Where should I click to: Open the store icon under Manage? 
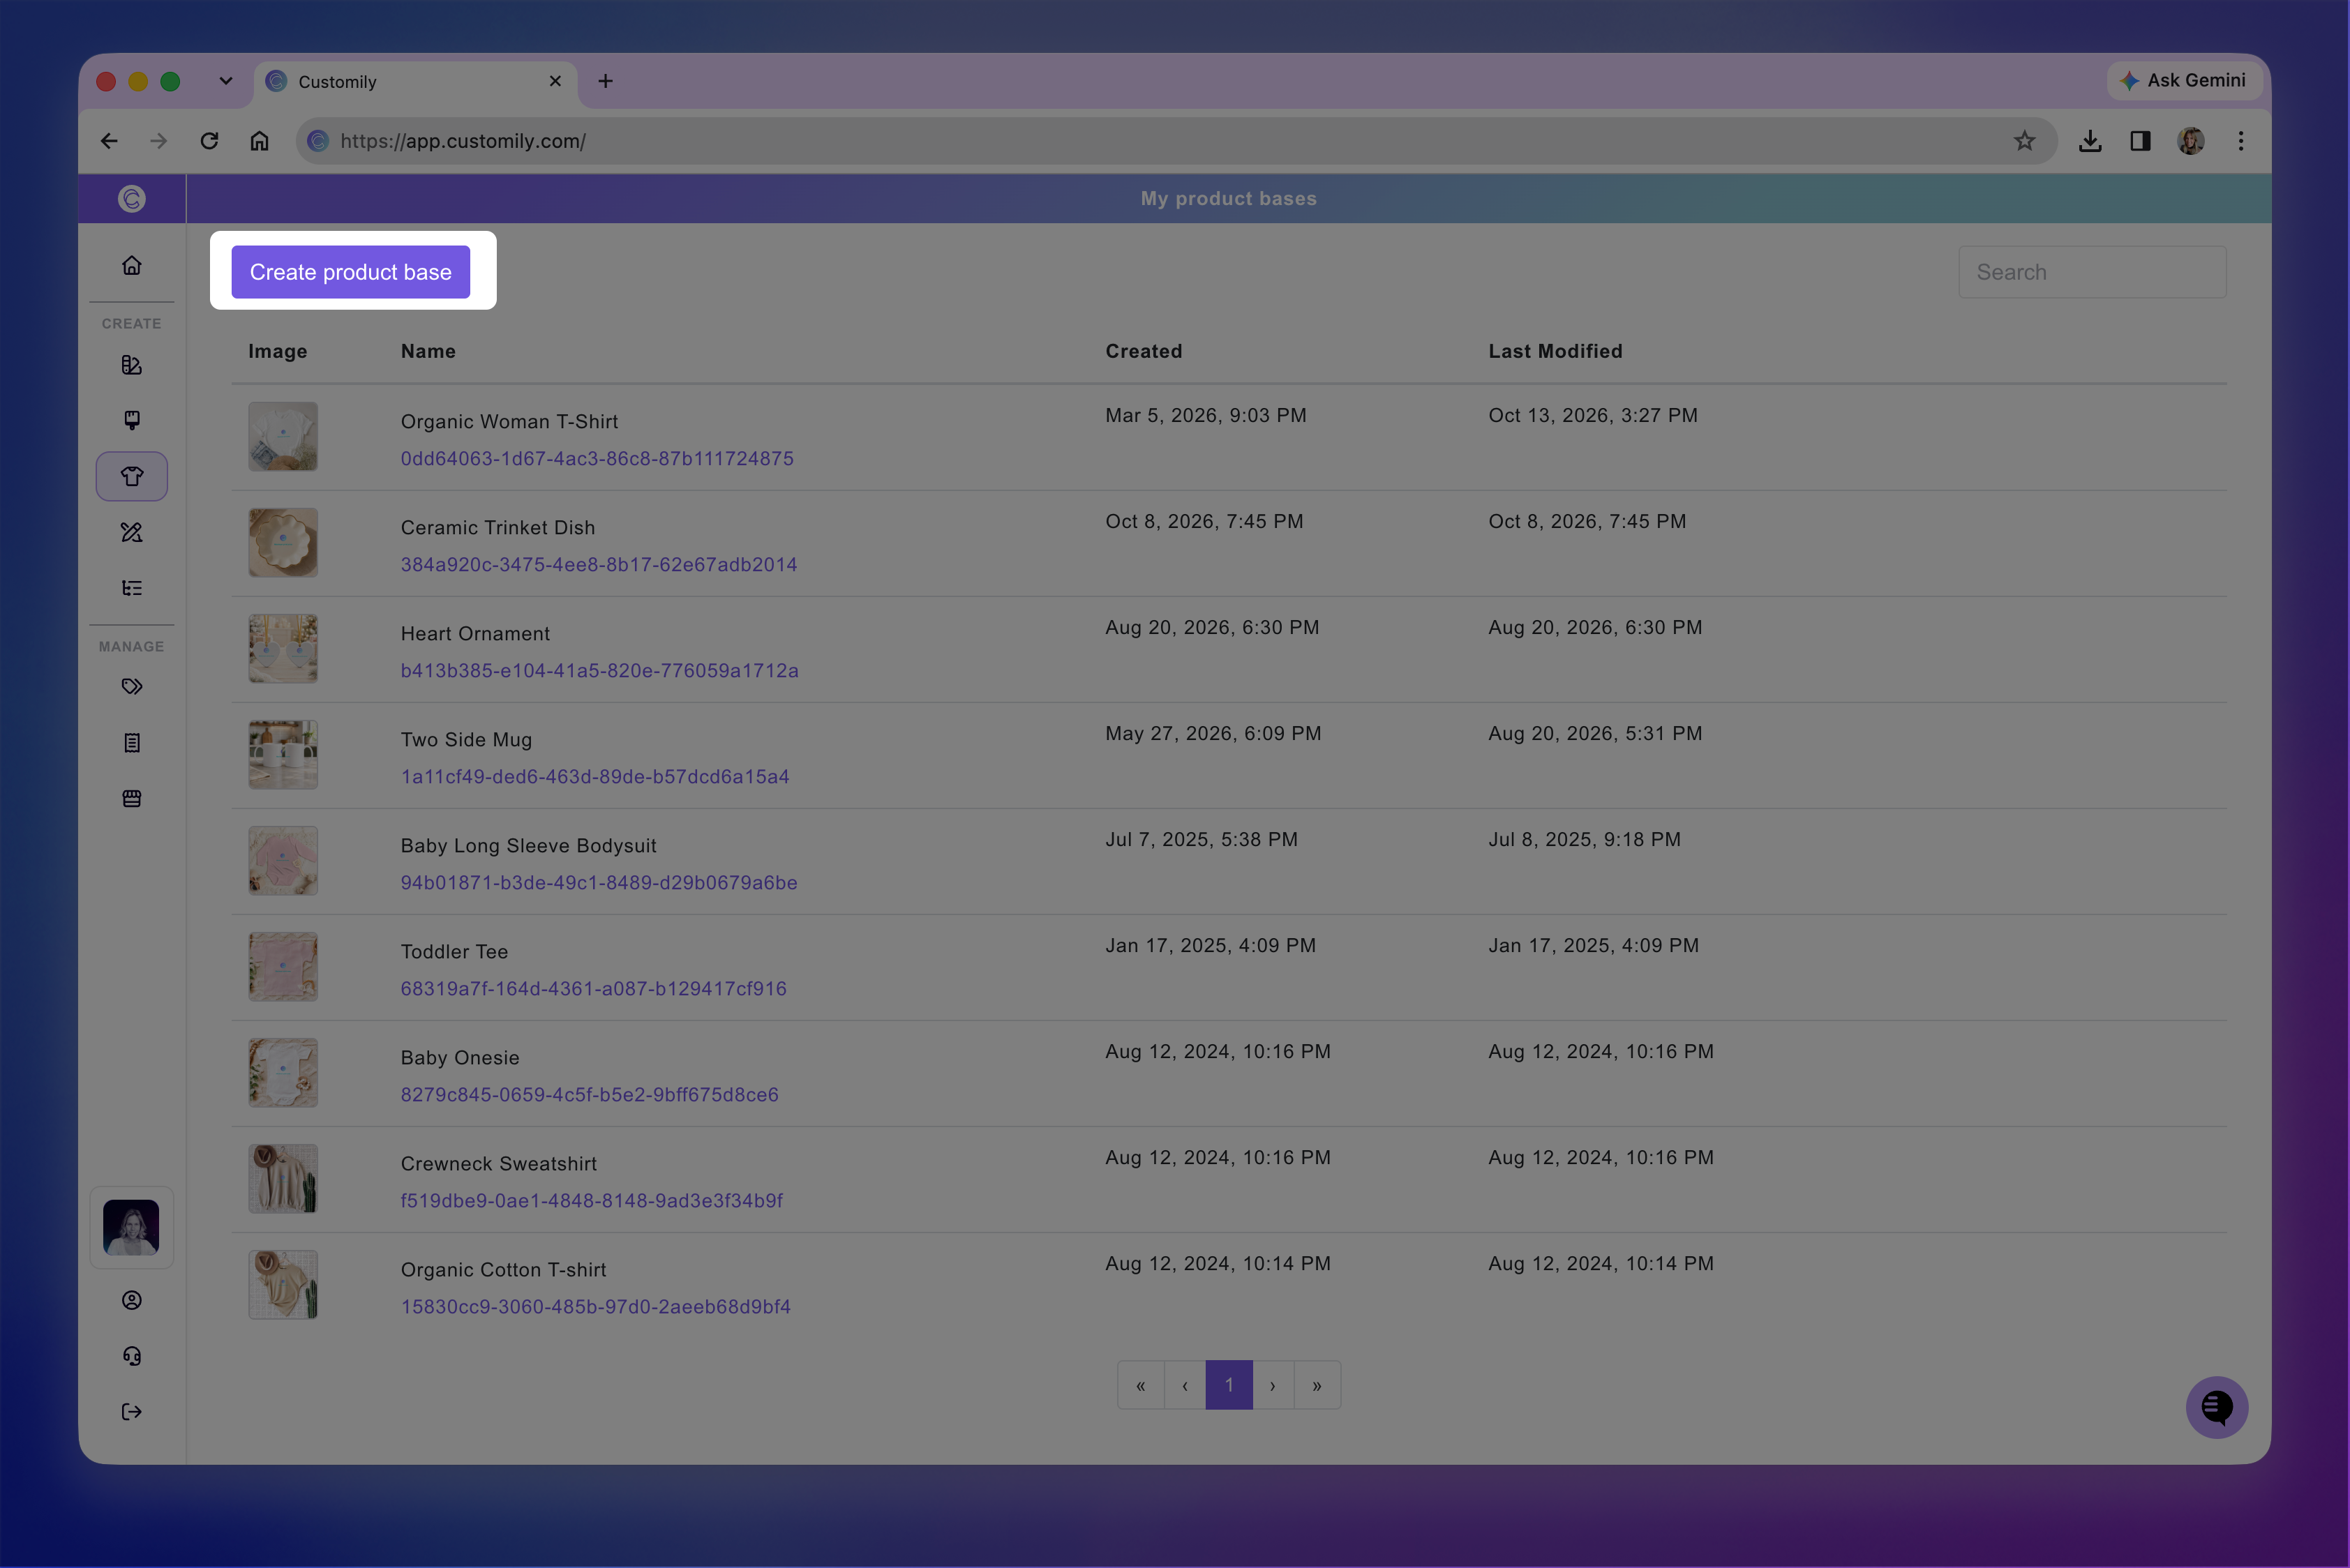click(131, 799)
